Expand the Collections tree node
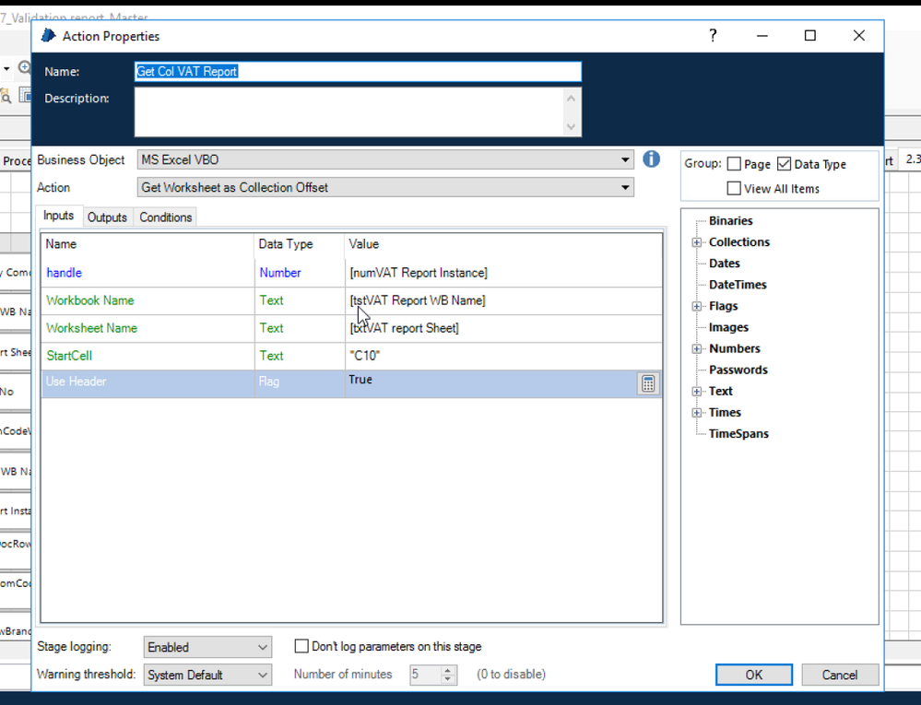 [x=697, y=242]
